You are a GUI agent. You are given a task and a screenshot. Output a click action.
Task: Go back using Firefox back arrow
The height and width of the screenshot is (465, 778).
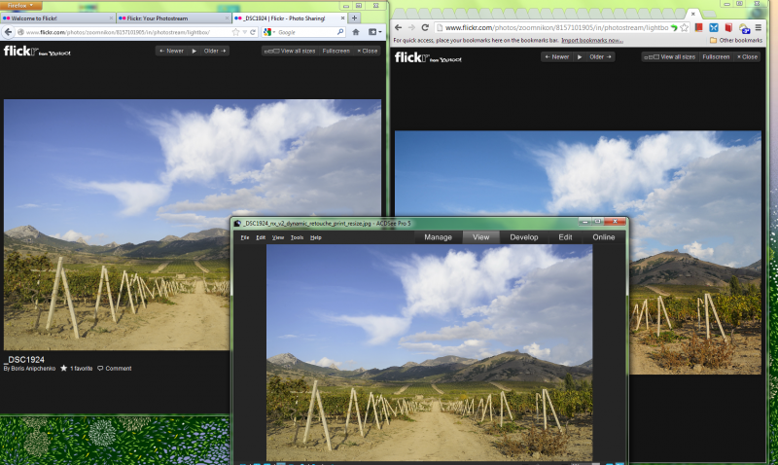point(8,32)
